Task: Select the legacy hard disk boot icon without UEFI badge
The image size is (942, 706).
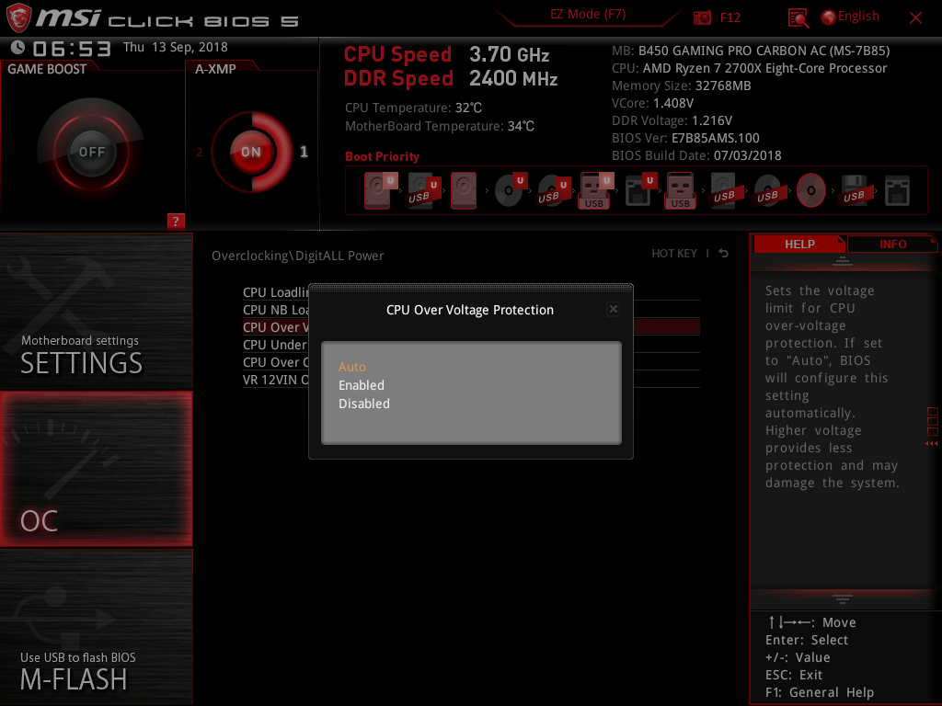Action: tap(464, 190)
